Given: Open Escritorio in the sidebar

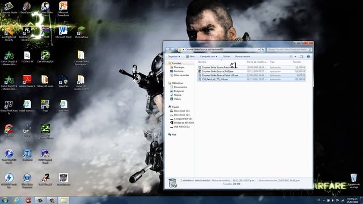Looking at the screenshot, I should (177, 71).
